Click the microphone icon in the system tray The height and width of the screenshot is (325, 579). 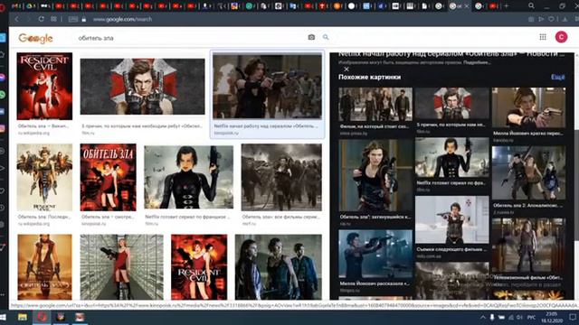(492, 317)
